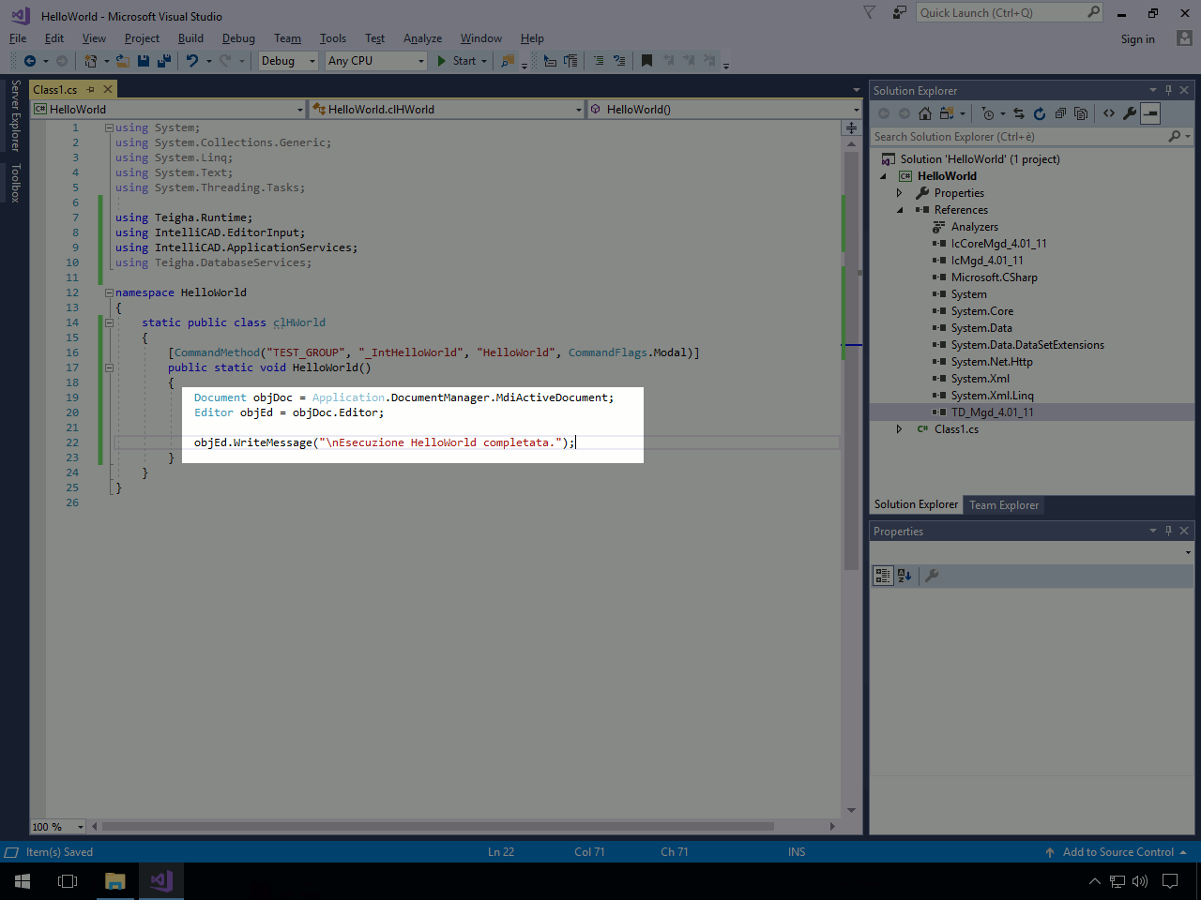Click Add to Source Control

point(1117,852)
